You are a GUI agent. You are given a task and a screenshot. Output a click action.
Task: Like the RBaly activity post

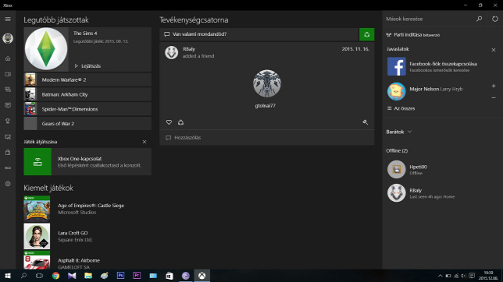click(169, 122)
